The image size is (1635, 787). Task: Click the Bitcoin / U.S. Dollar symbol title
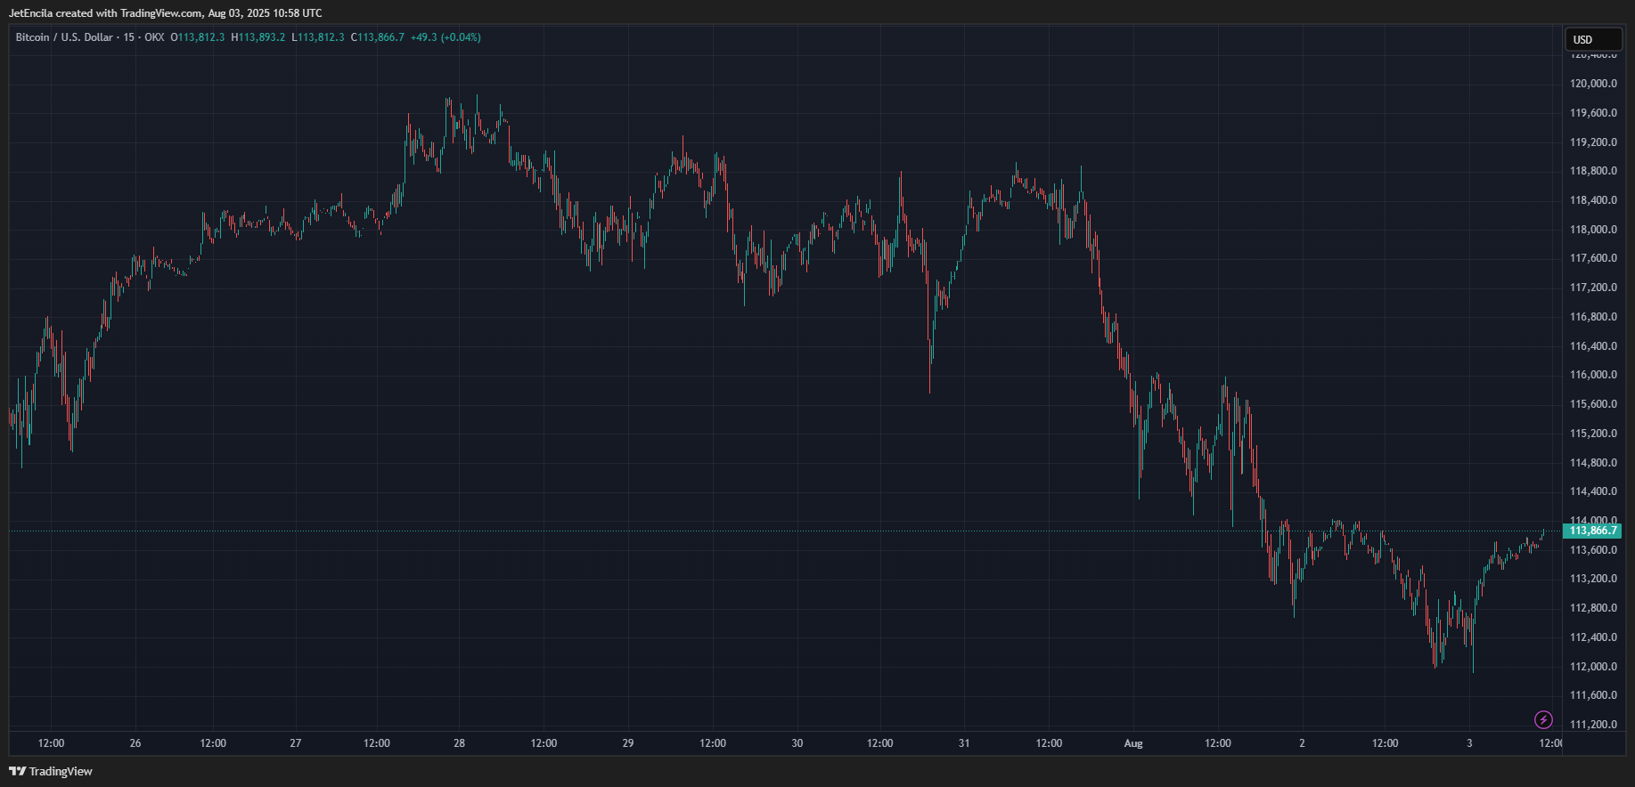tap(64, 37)
